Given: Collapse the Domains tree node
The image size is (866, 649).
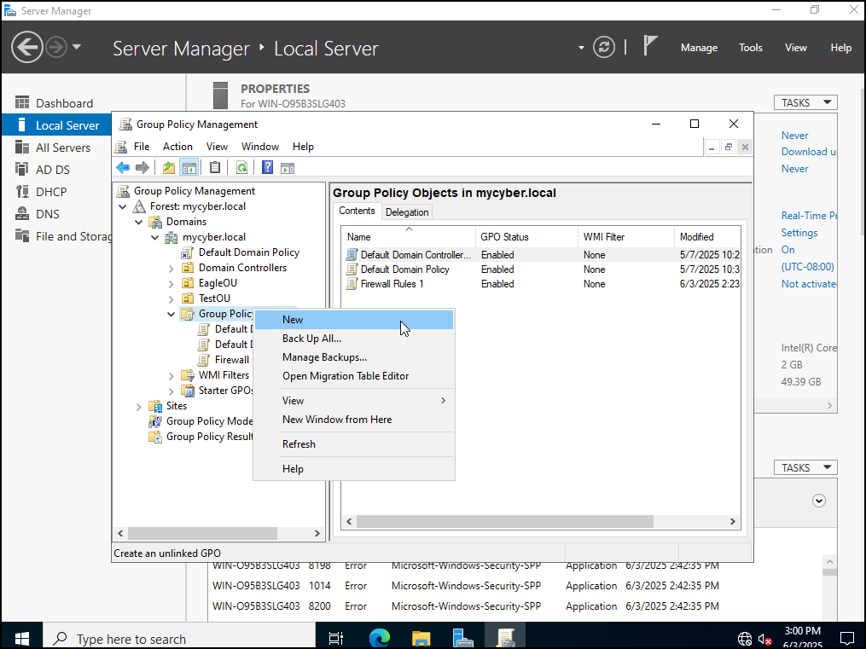Looking at the screenshot, I should coord(138,222).
